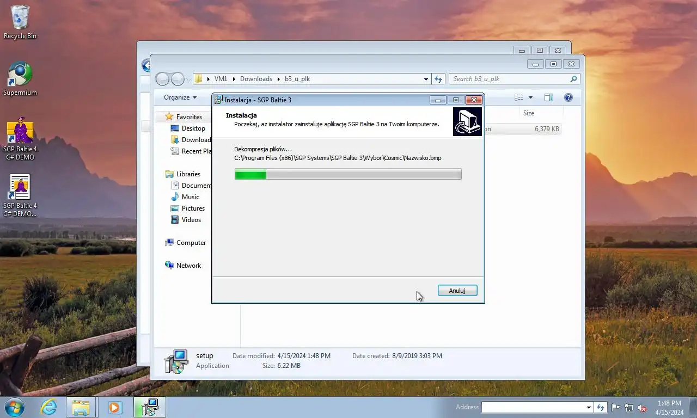Go back in Explorer window
The height and width of the screenshot is (418, 697).
pos(163,79)
